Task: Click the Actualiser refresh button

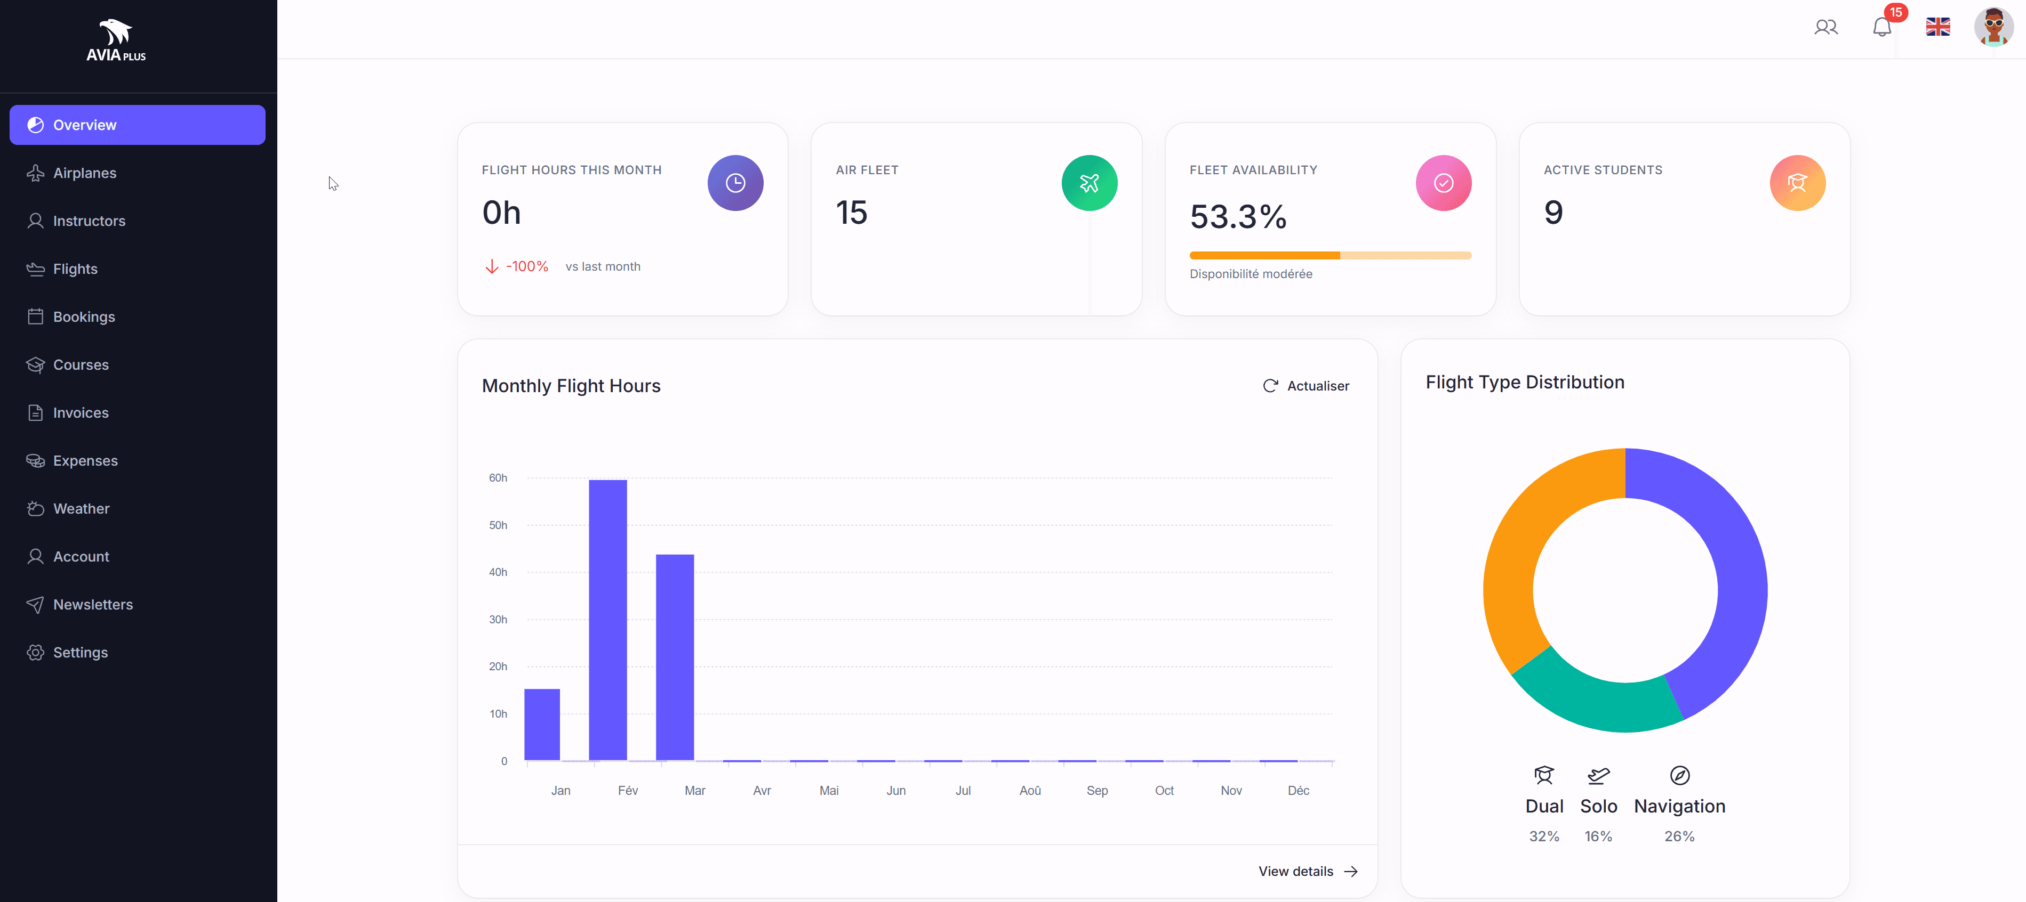Action: 1306,386
